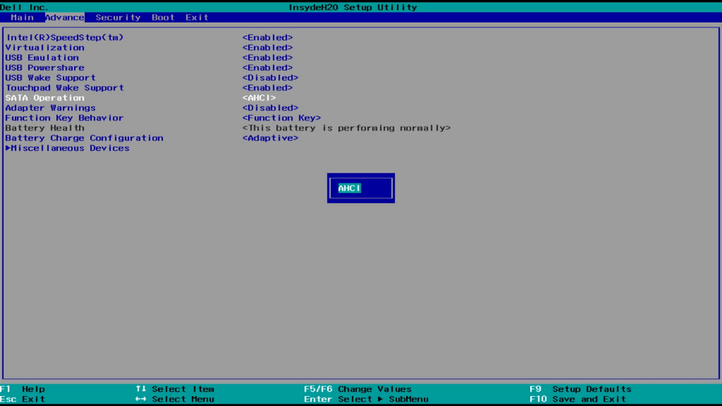Open the Main tab
Viewport: 722px width, 406px height.
22,18
